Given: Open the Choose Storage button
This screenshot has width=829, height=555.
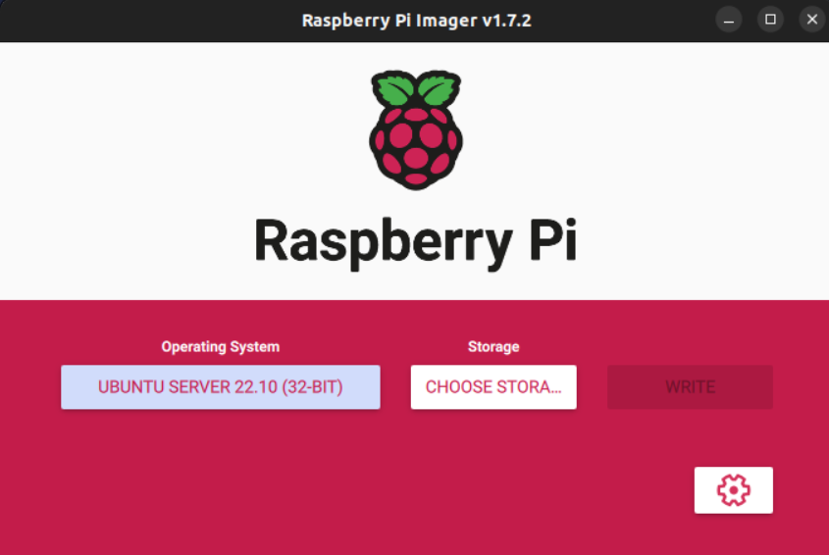Looking at the screenshot, I should [493, 387].
